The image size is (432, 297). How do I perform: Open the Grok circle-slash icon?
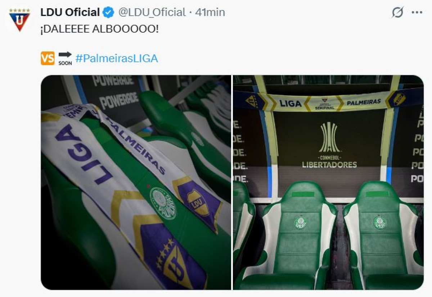[x=397, y=13]
